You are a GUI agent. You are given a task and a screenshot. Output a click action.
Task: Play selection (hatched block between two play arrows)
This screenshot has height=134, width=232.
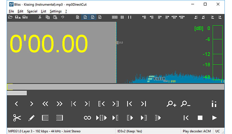[101, 118]
